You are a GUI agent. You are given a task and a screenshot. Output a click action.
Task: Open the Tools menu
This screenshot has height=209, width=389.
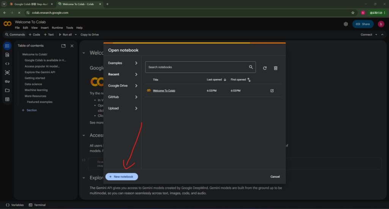tap(70, 28)
